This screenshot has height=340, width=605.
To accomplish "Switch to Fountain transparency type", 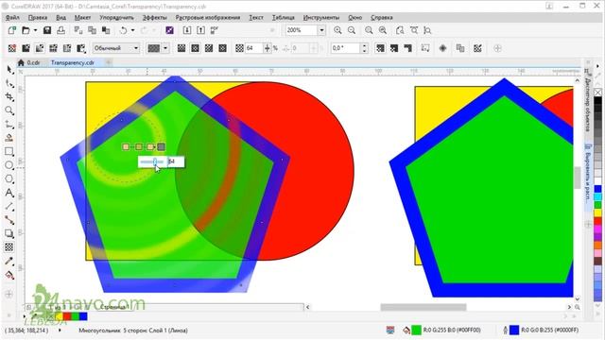I will click(x=40, y=48).
